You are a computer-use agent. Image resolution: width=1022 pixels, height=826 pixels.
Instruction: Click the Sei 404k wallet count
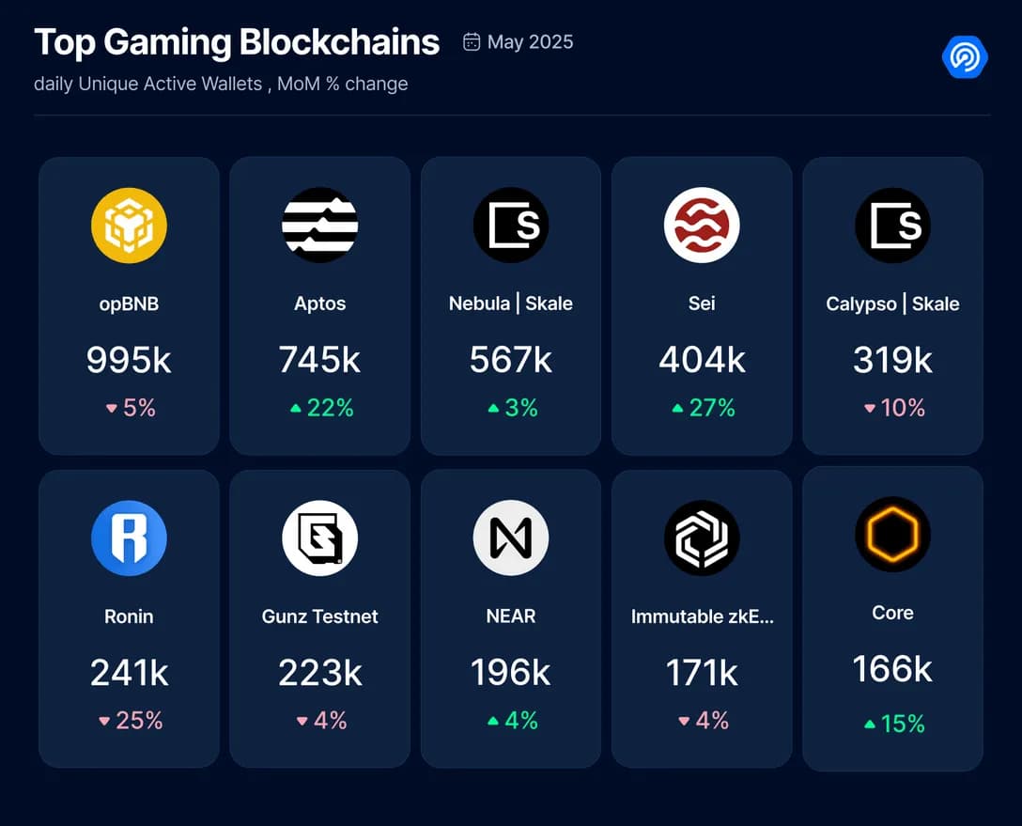pos(702,360)
